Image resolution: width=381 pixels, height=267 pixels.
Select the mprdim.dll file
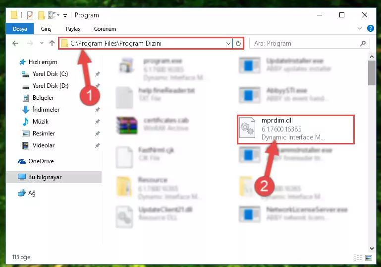click(295, 130)
